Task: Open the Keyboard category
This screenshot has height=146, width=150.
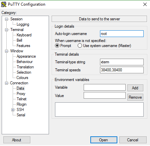Action: [x=24, y=35]
